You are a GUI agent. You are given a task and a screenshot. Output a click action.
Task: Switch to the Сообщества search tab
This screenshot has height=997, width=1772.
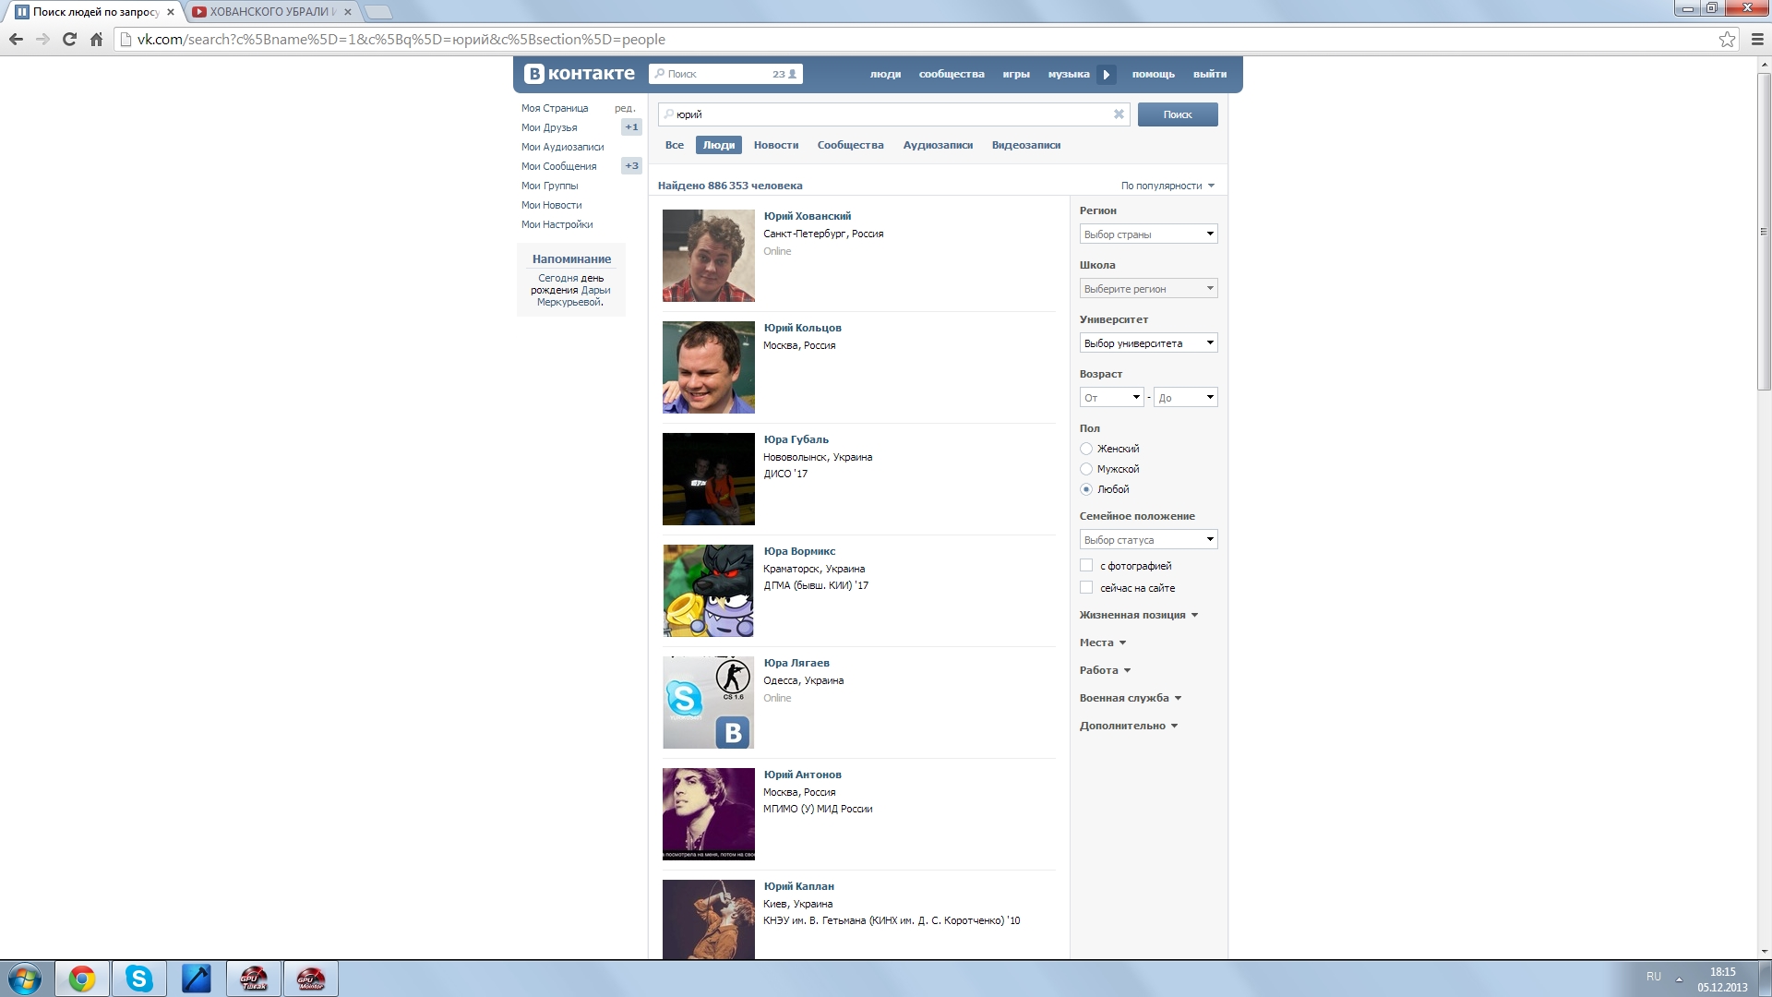click(x=850, y=145)
